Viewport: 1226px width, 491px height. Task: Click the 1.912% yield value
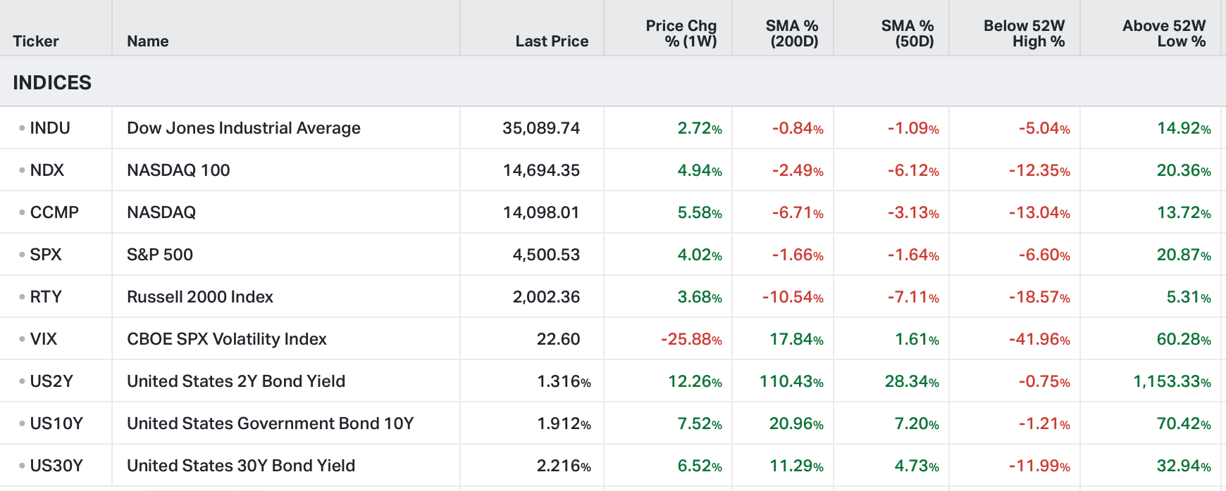coord(564,423)
